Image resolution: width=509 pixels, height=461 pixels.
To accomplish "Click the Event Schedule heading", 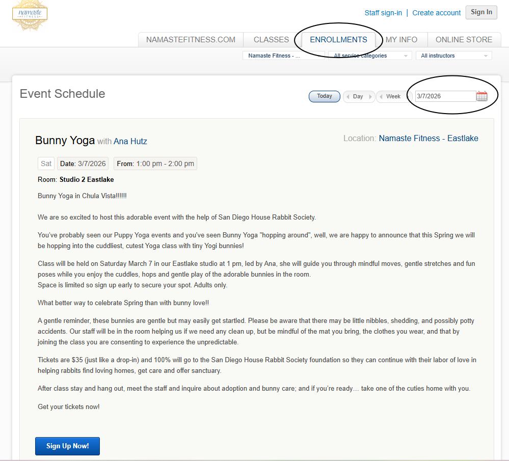I will (62, 94).
